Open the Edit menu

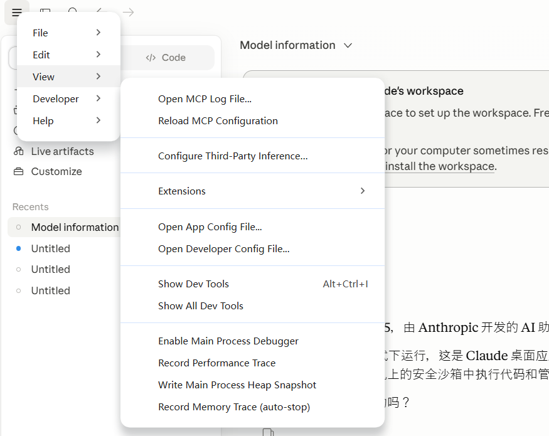coord(68,55)
